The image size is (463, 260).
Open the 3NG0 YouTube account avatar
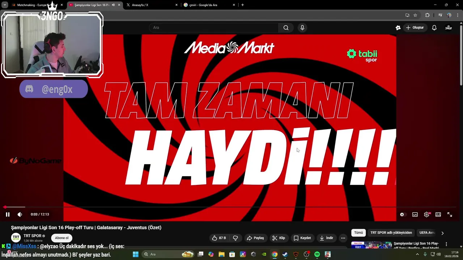click(449, 27)
